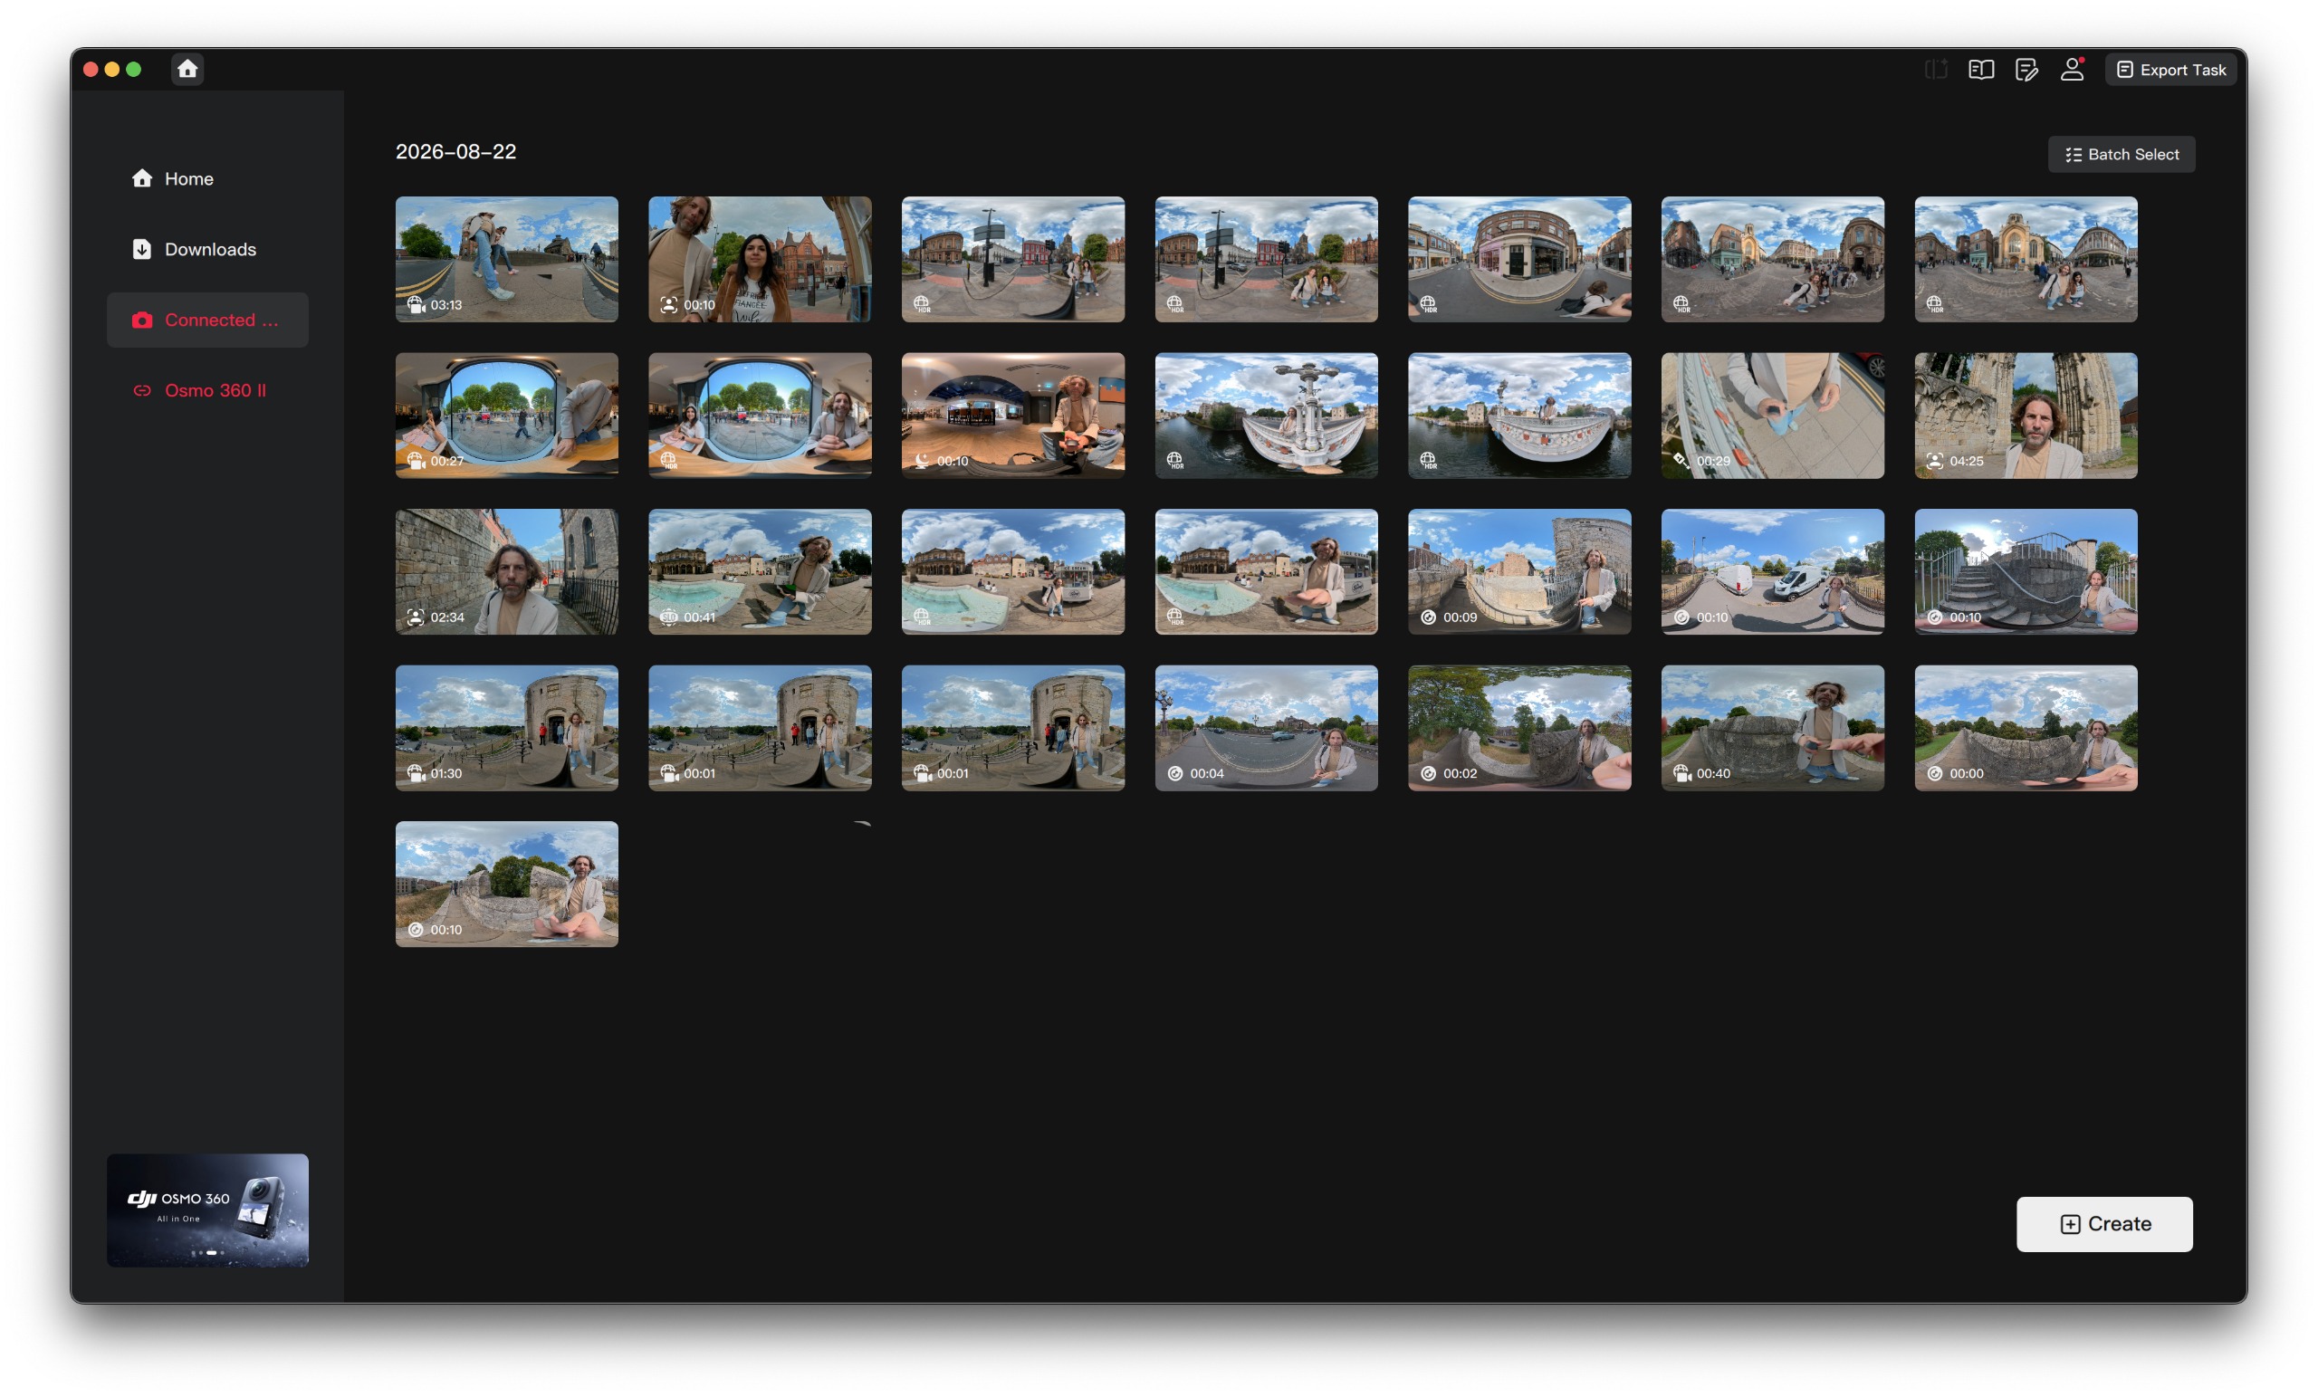Click the checklist icon in Batch Select

point(2074,154)
